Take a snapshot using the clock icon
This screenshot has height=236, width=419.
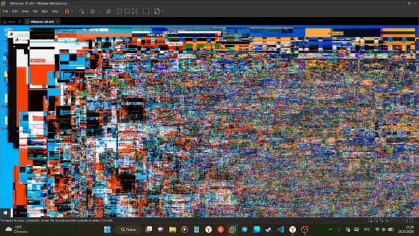point(92,11)
